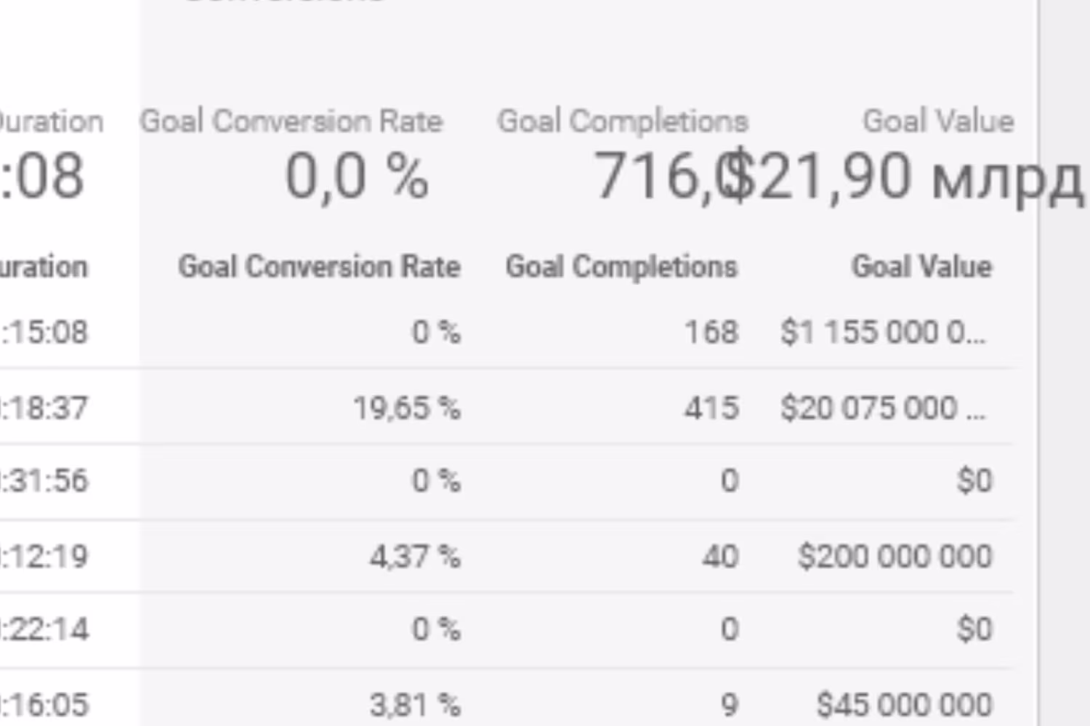The image size is (1090, 726).
Task: Click the 3,81 % conversion rate cell
Action: coord(415,704)
